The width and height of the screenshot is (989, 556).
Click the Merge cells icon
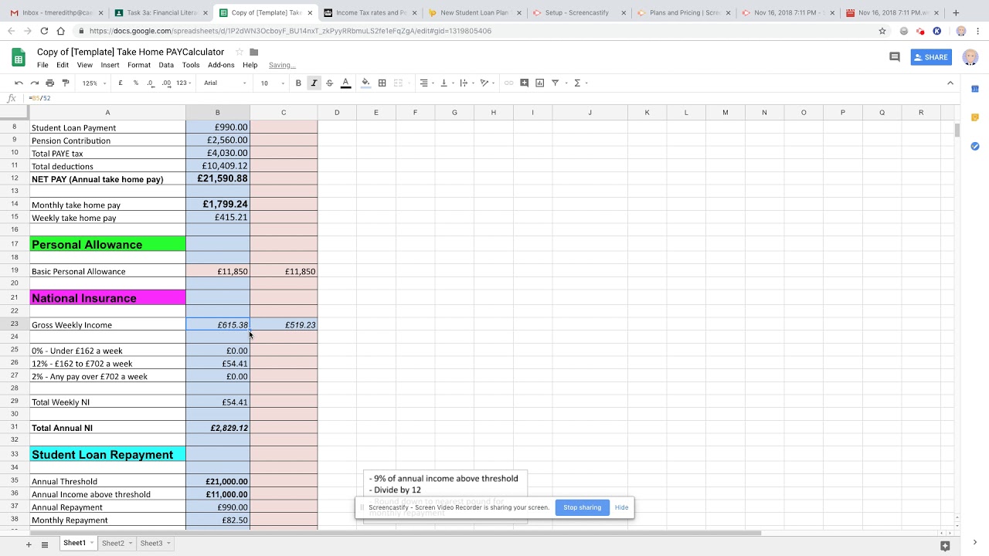click(x=399, y=83)
